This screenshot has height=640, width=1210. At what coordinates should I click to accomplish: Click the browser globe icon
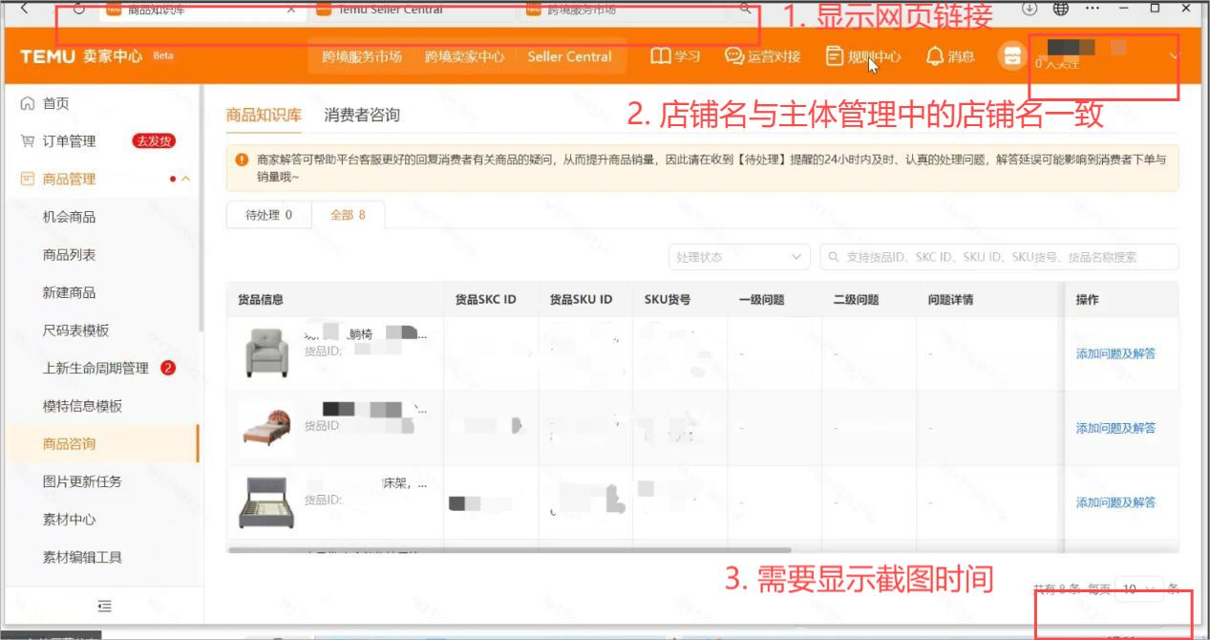pos(1061,9)
